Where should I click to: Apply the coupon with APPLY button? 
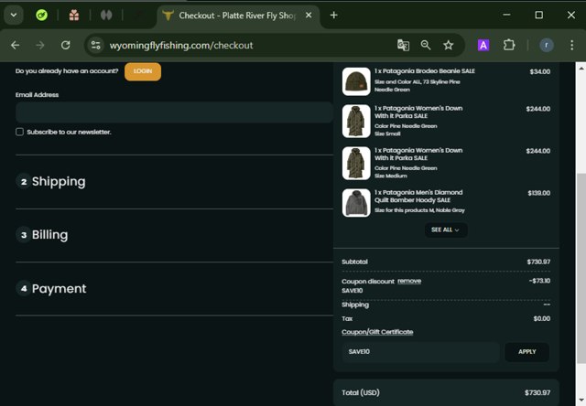click(527, 352)
